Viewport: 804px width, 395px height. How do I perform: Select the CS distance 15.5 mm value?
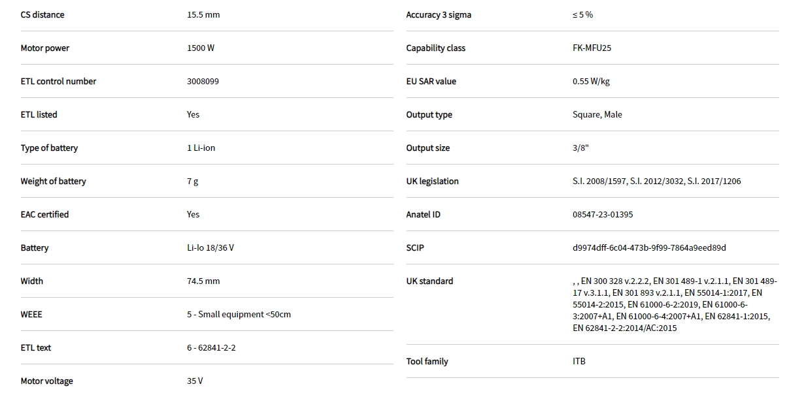click(203, 15)
